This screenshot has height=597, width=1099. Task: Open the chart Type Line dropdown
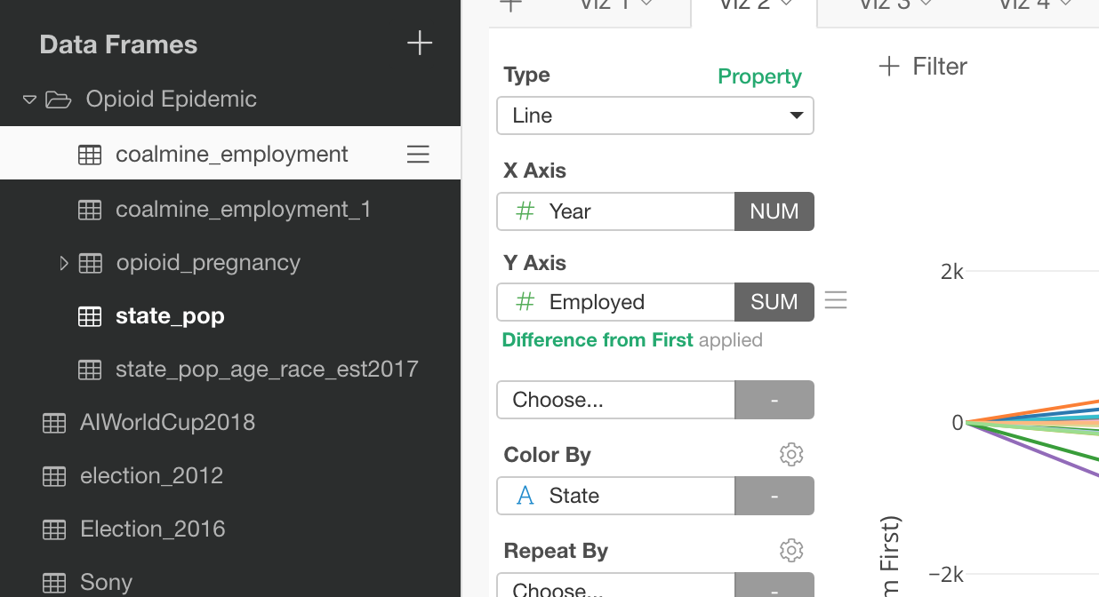tap(655, 115)
